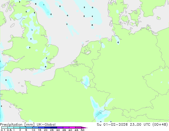Select the 45–50 mm legend color box
The height and width of the screenshot is (131, 169).
pos(78,128)
